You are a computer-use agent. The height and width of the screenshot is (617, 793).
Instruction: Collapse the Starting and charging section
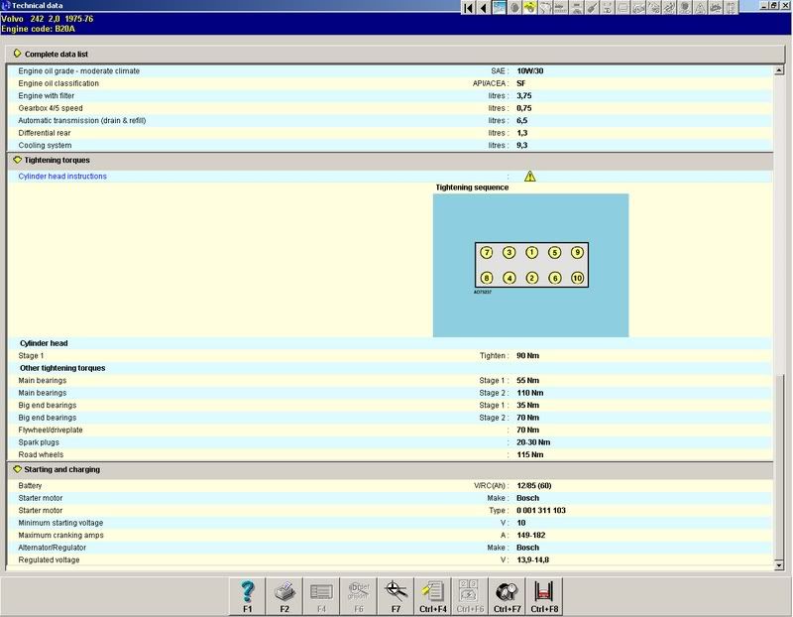click(17, 469)
